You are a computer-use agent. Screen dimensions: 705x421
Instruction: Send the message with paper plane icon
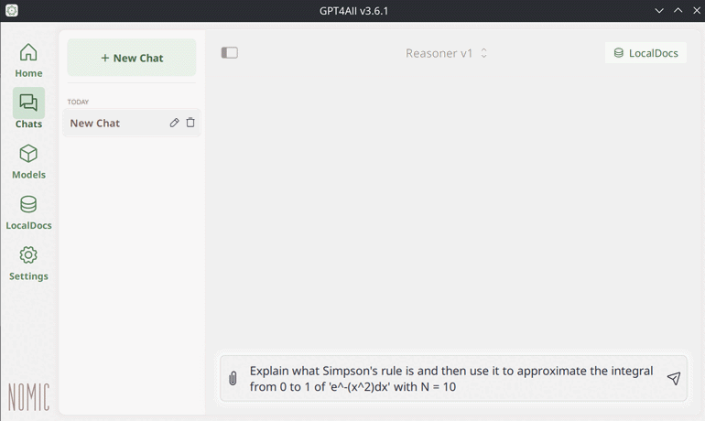[674, 379]
